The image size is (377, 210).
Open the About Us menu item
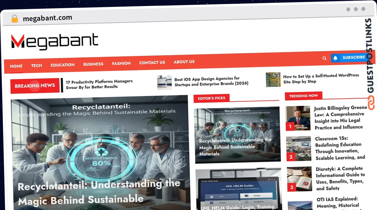(184, 62)
